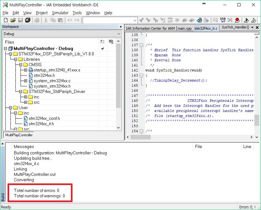The height and width of the screenshot is (210, 261).
Task: Close the Build messages panel
Action: [x=3, y=144]
